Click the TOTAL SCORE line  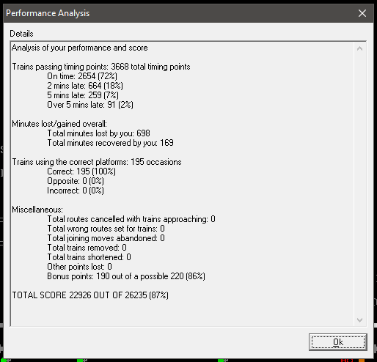(x=90, y=295)
